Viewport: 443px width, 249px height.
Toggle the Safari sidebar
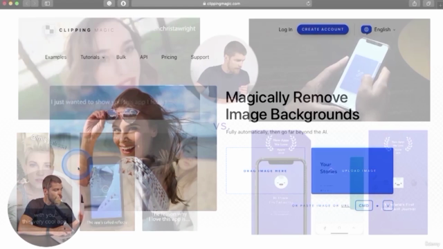[x=47, y=3]
